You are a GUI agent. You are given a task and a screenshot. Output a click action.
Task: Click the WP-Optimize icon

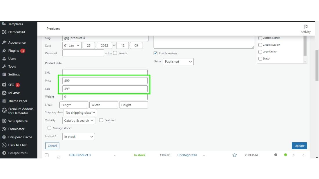pos(4,121)
